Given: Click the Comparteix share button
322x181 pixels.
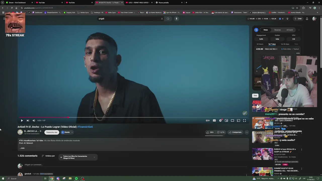Looking at the screenshot, I should (x=235, y=132).
